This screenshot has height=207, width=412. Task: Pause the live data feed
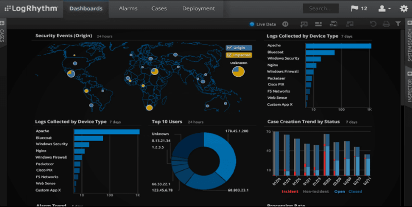tap(285, 24)
